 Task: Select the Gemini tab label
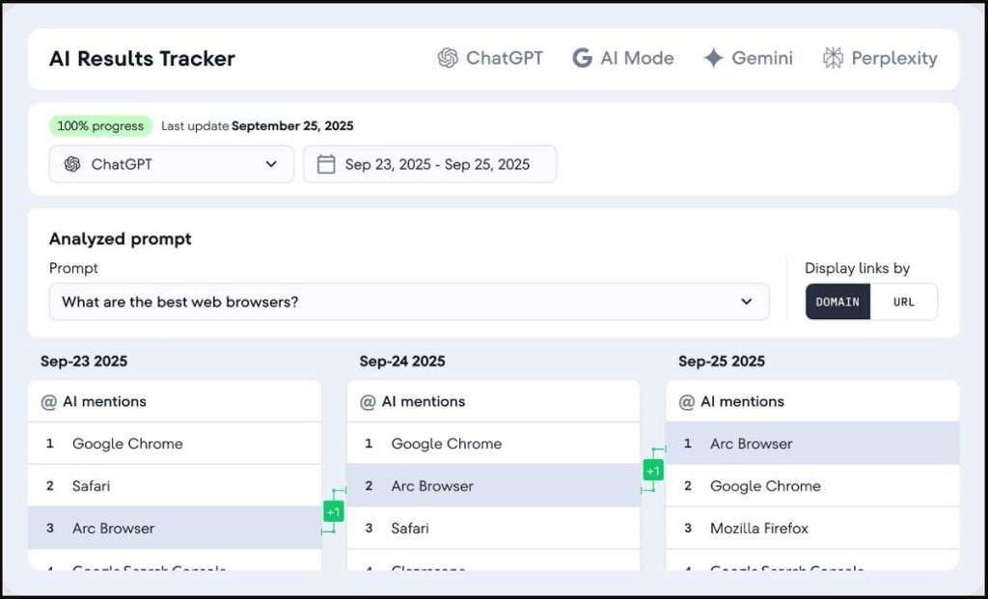[x=761, y=58]
